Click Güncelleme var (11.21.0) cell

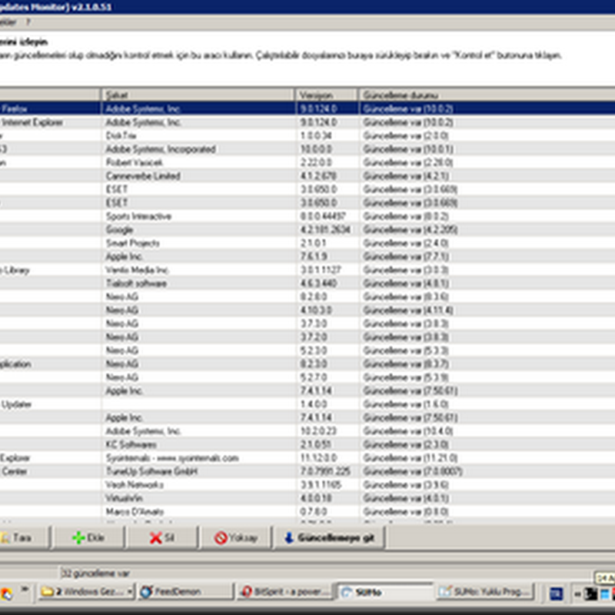coord(487,457)
